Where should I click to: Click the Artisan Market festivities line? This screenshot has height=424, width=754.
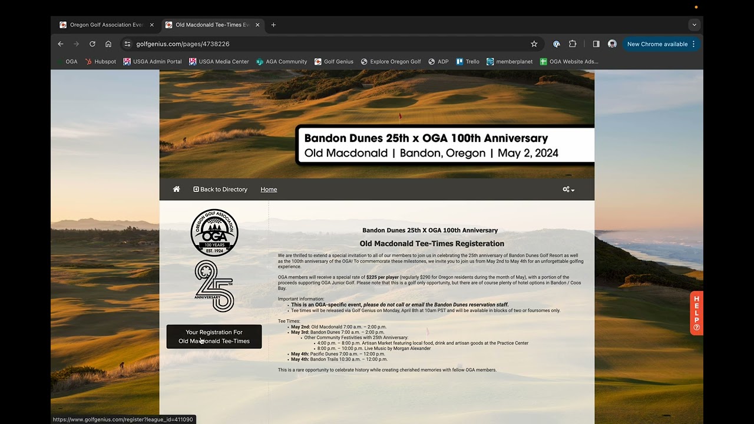(x=423, y=343)
